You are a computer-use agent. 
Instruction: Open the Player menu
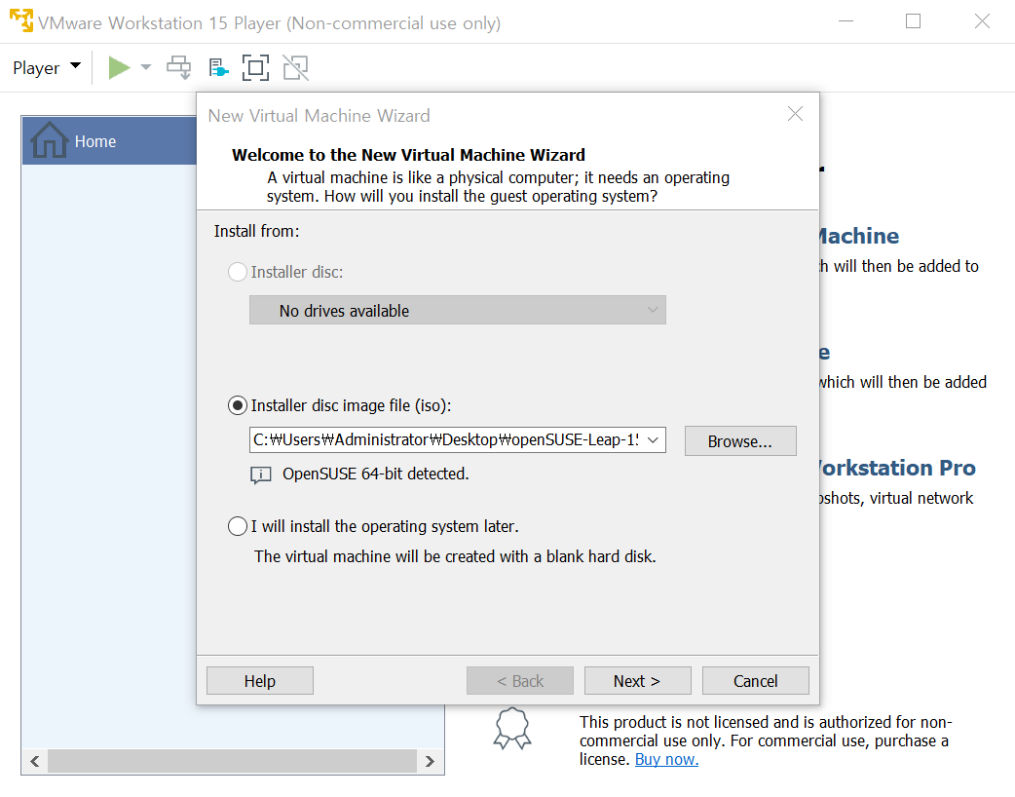tap(47, 67)
